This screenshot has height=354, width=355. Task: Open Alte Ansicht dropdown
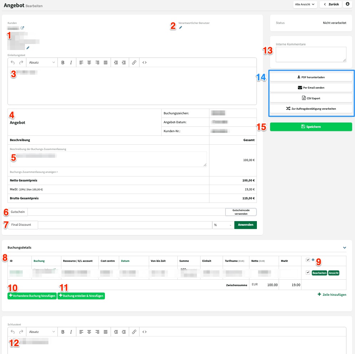click(x=305, y=4)
